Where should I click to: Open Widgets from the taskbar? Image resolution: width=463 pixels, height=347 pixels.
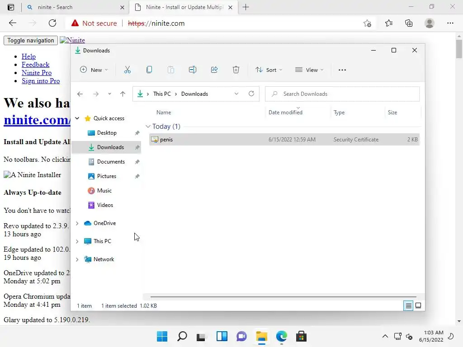coord(222,336)
